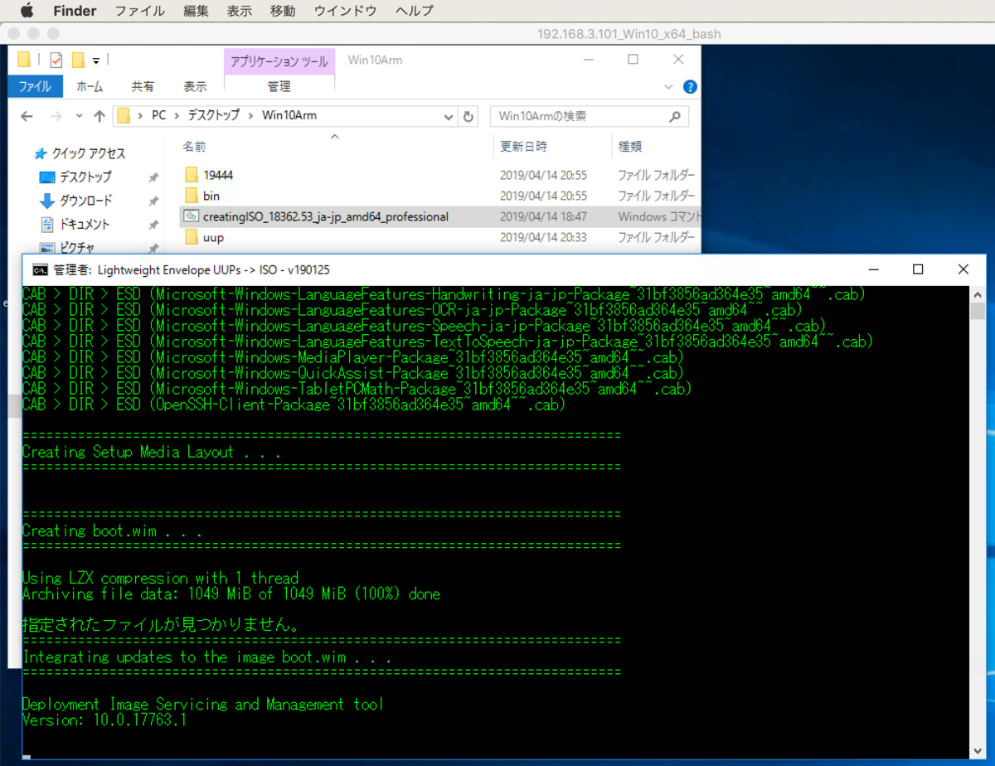Click PC in the address breadcrumb
The width and height of the screenshot is (995, 766).
pyautogui.click(x=158, y=115)
